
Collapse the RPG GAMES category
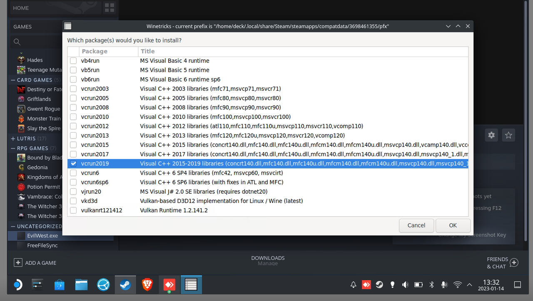click(x=13, y=148)
